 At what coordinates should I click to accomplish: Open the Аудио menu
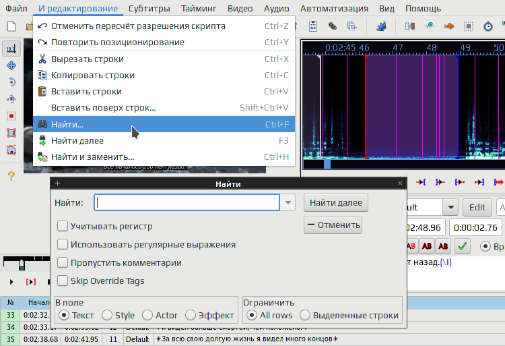tap(276, 8)
